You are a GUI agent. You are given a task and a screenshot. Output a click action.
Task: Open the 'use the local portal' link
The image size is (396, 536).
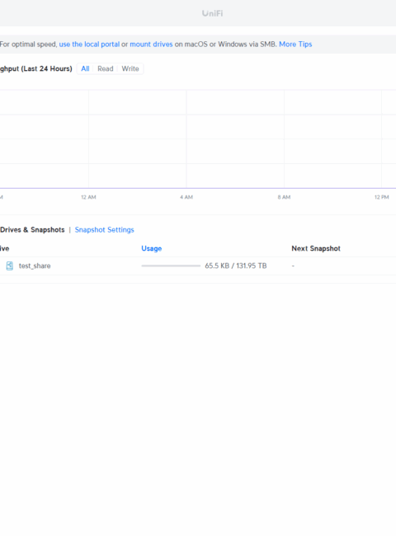[x=89, y=45]
